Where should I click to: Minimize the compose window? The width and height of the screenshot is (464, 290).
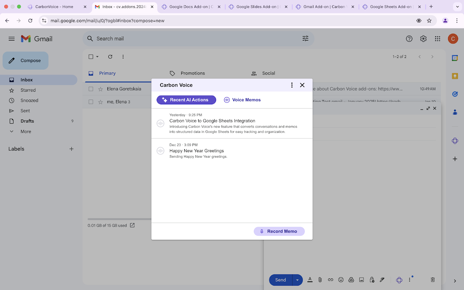pyautogui.click(x=422, y=108)
